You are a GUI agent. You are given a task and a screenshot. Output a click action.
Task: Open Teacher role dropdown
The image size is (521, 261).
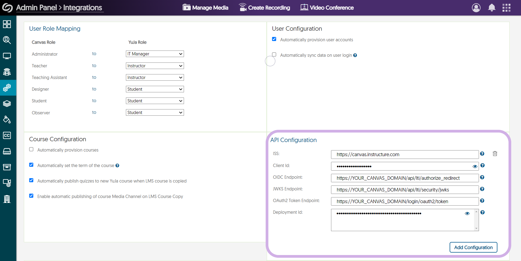pos(155,66)
